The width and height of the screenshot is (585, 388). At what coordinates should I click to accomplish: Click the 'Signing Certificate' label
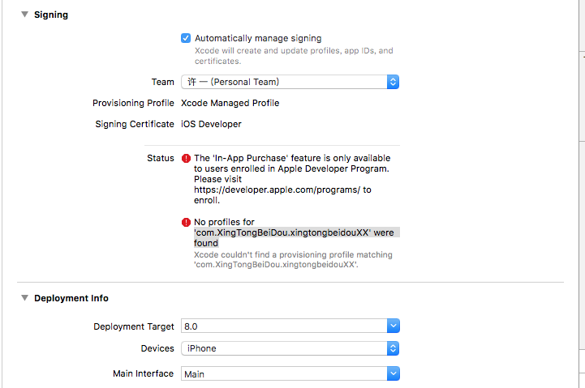tap(135, 124)
